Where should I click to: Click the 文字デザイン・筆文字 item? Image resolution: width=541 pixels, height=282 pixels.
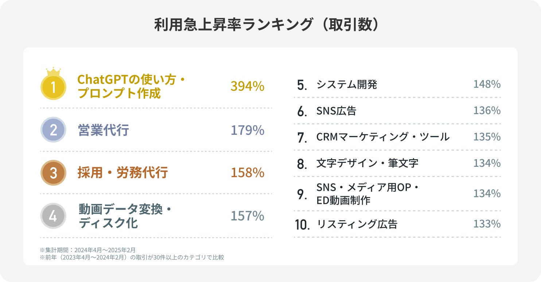tap(367, 164)
